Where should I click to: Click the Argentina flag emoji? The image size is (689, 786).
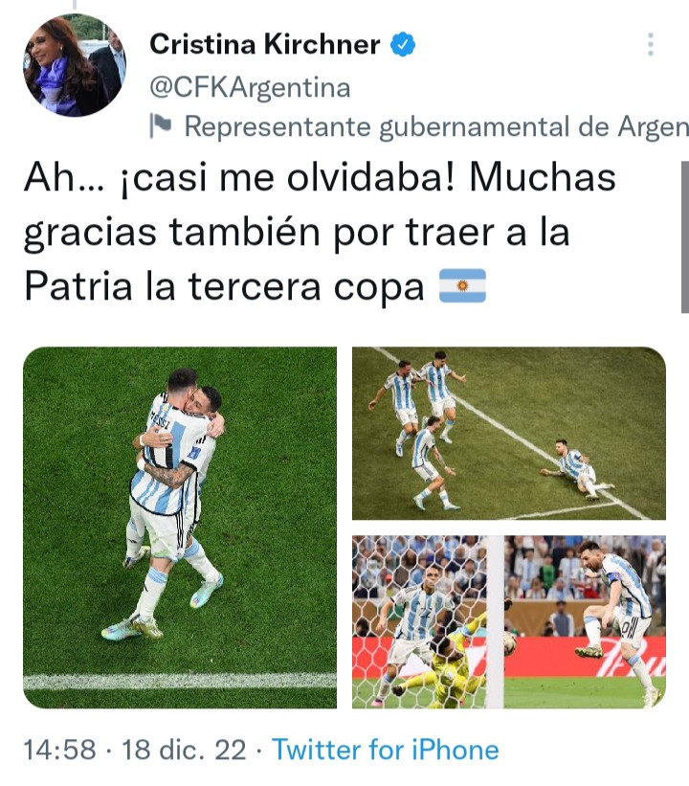pos(462,285)
